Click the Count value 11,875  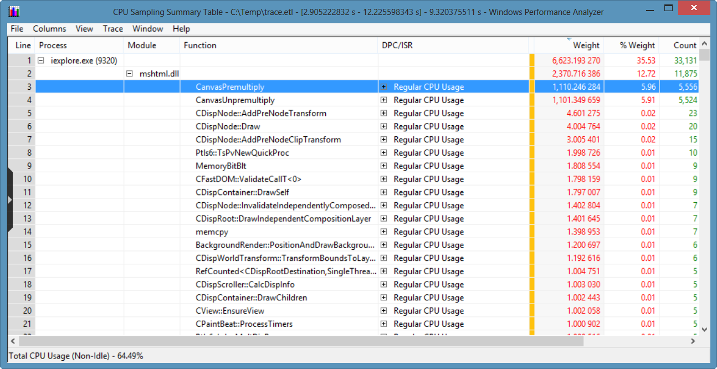pyautogui.click(x=685, y=74)
